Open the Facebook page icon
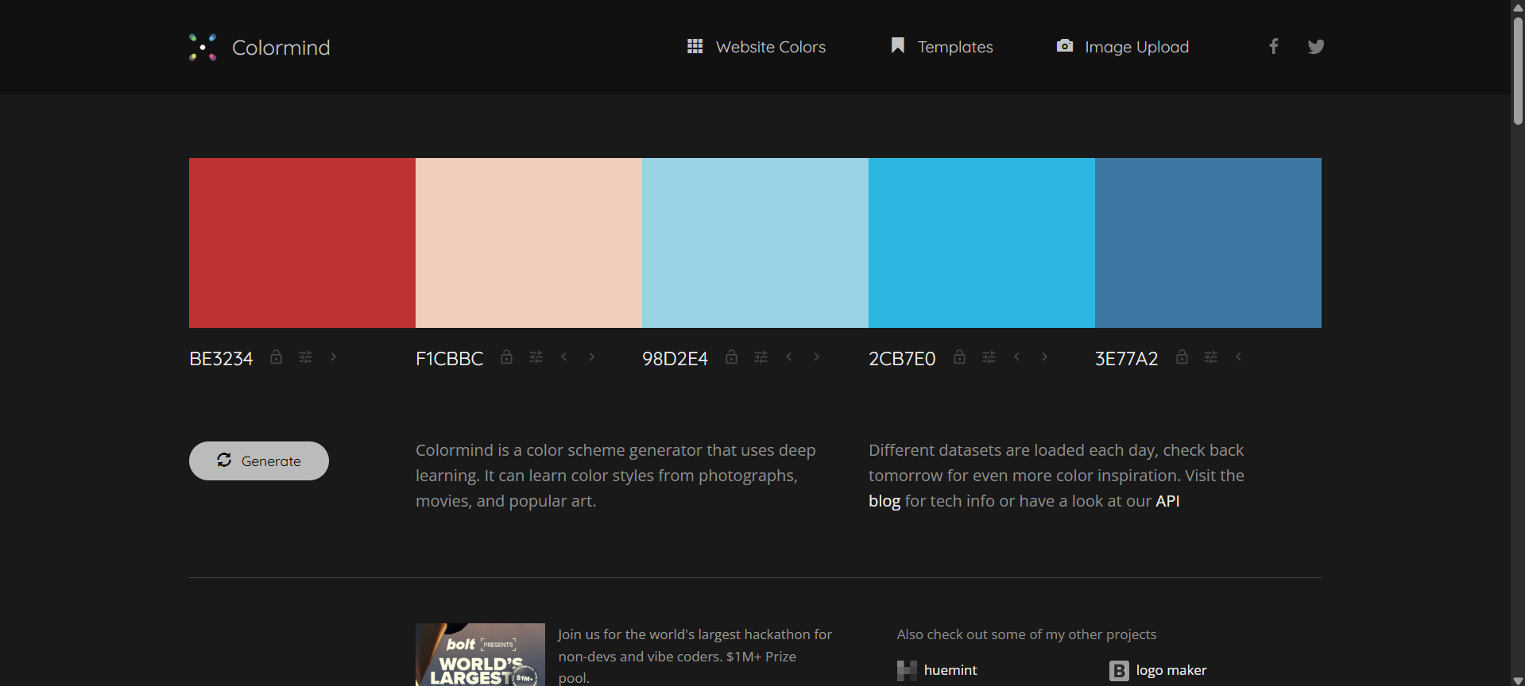Screen dimensions: 1525x686 [1273, 47]
